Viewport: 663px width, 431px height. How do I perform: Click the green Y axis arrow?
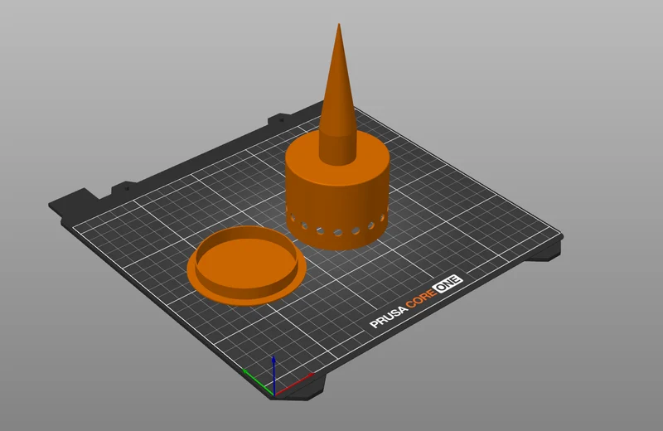click(258, 382)
